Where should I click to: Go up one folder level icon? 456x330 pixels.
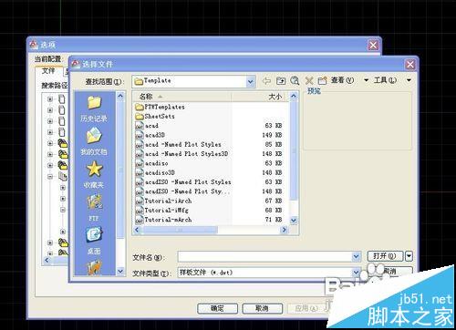pos(281,80)
